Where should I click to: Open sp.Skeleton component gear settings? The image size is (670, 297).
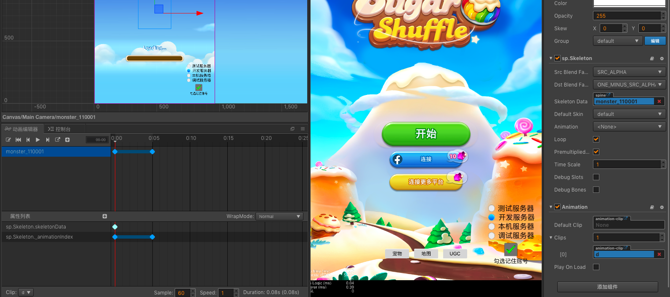[x=662, y=58]
